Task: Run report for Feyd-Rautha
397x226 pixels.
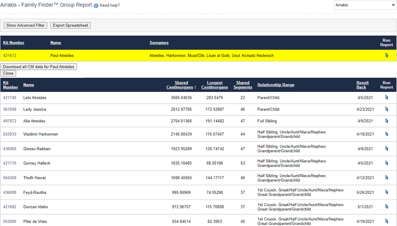Action: (x=387, y=192)
